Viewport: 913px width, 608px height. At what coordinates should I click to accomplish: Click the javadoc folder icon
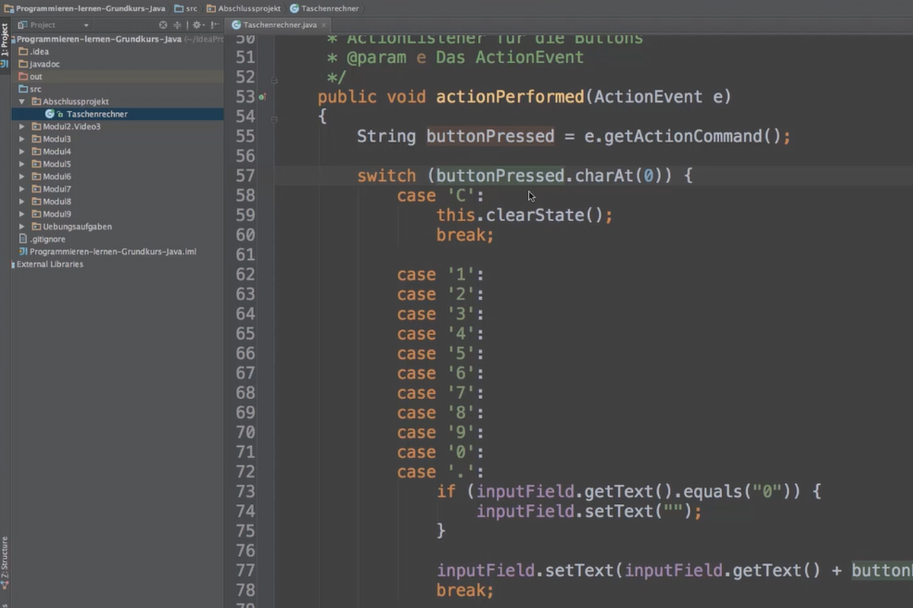coord(23,64)
